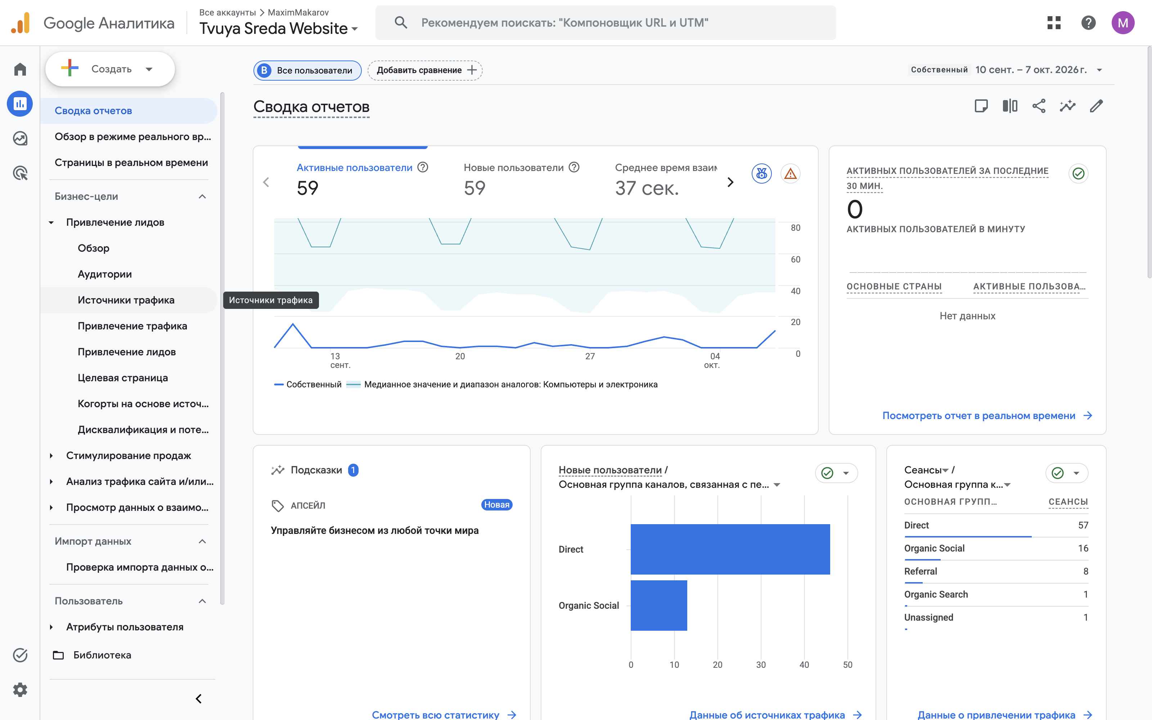Share this report icon
1152x720 pixels.
[x=1039, y=106]
